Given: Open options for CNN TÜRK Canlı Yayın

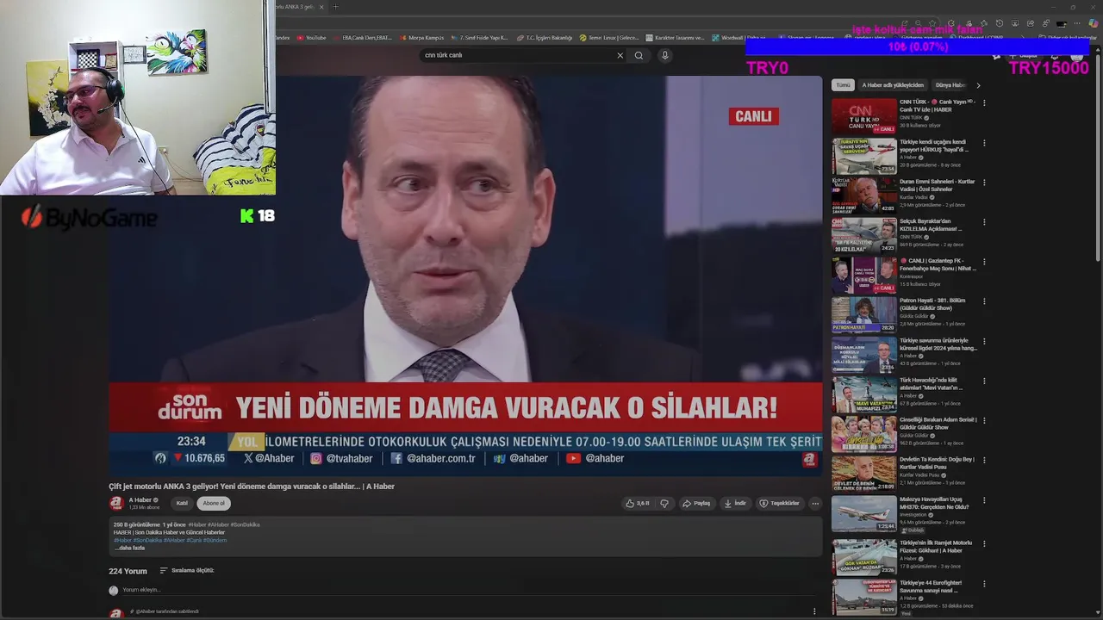Looking at the screenshot, I should click(984, 102).
